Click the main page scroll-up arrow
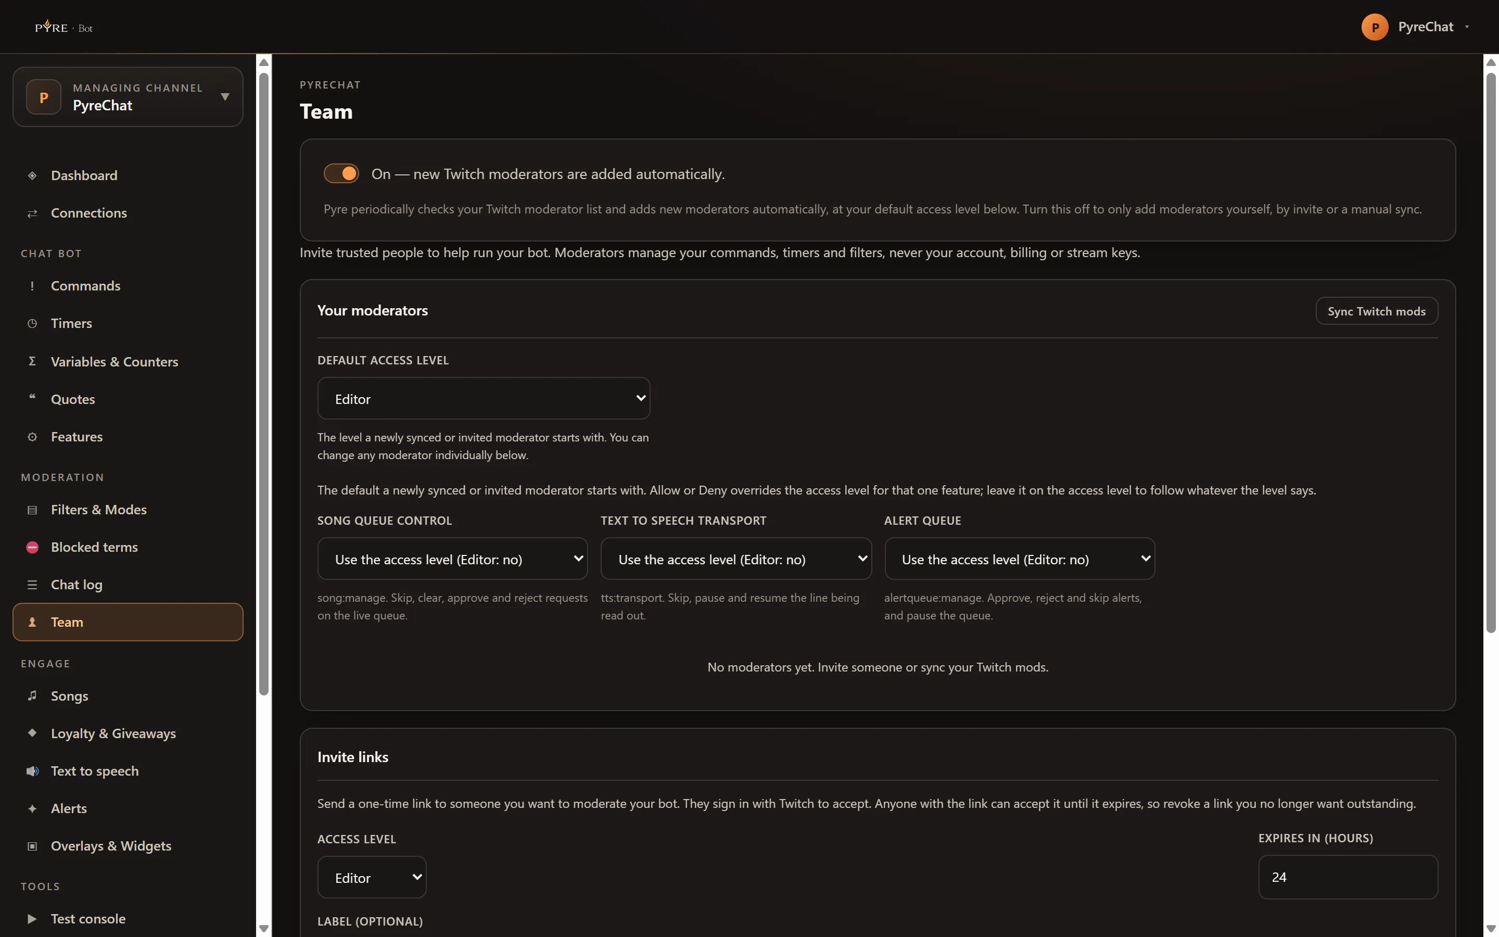Viewport: 1499px width, 937px height. click(1491, 62)
